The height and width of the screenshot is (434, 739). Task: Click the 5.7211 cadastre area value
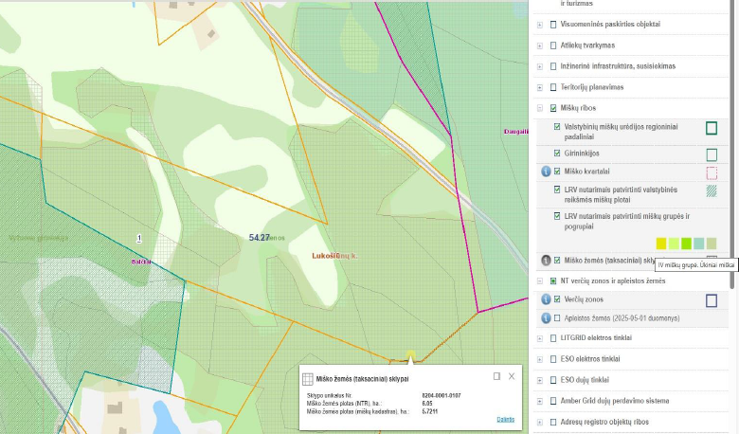coord(429,411)
